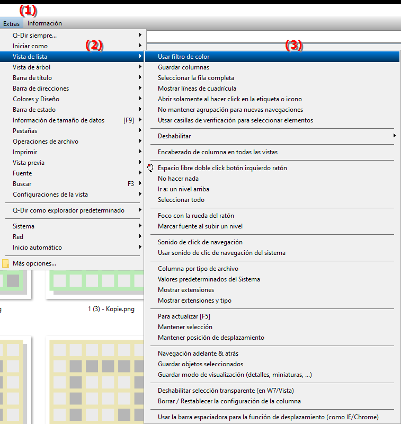Open the Extras menu
The width and height of the screenshot is (401, 424).
pos(11,23)
